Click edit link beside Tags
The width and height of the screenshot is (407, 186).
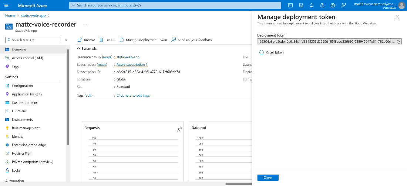pyautogui.click(x=88, y=95)
